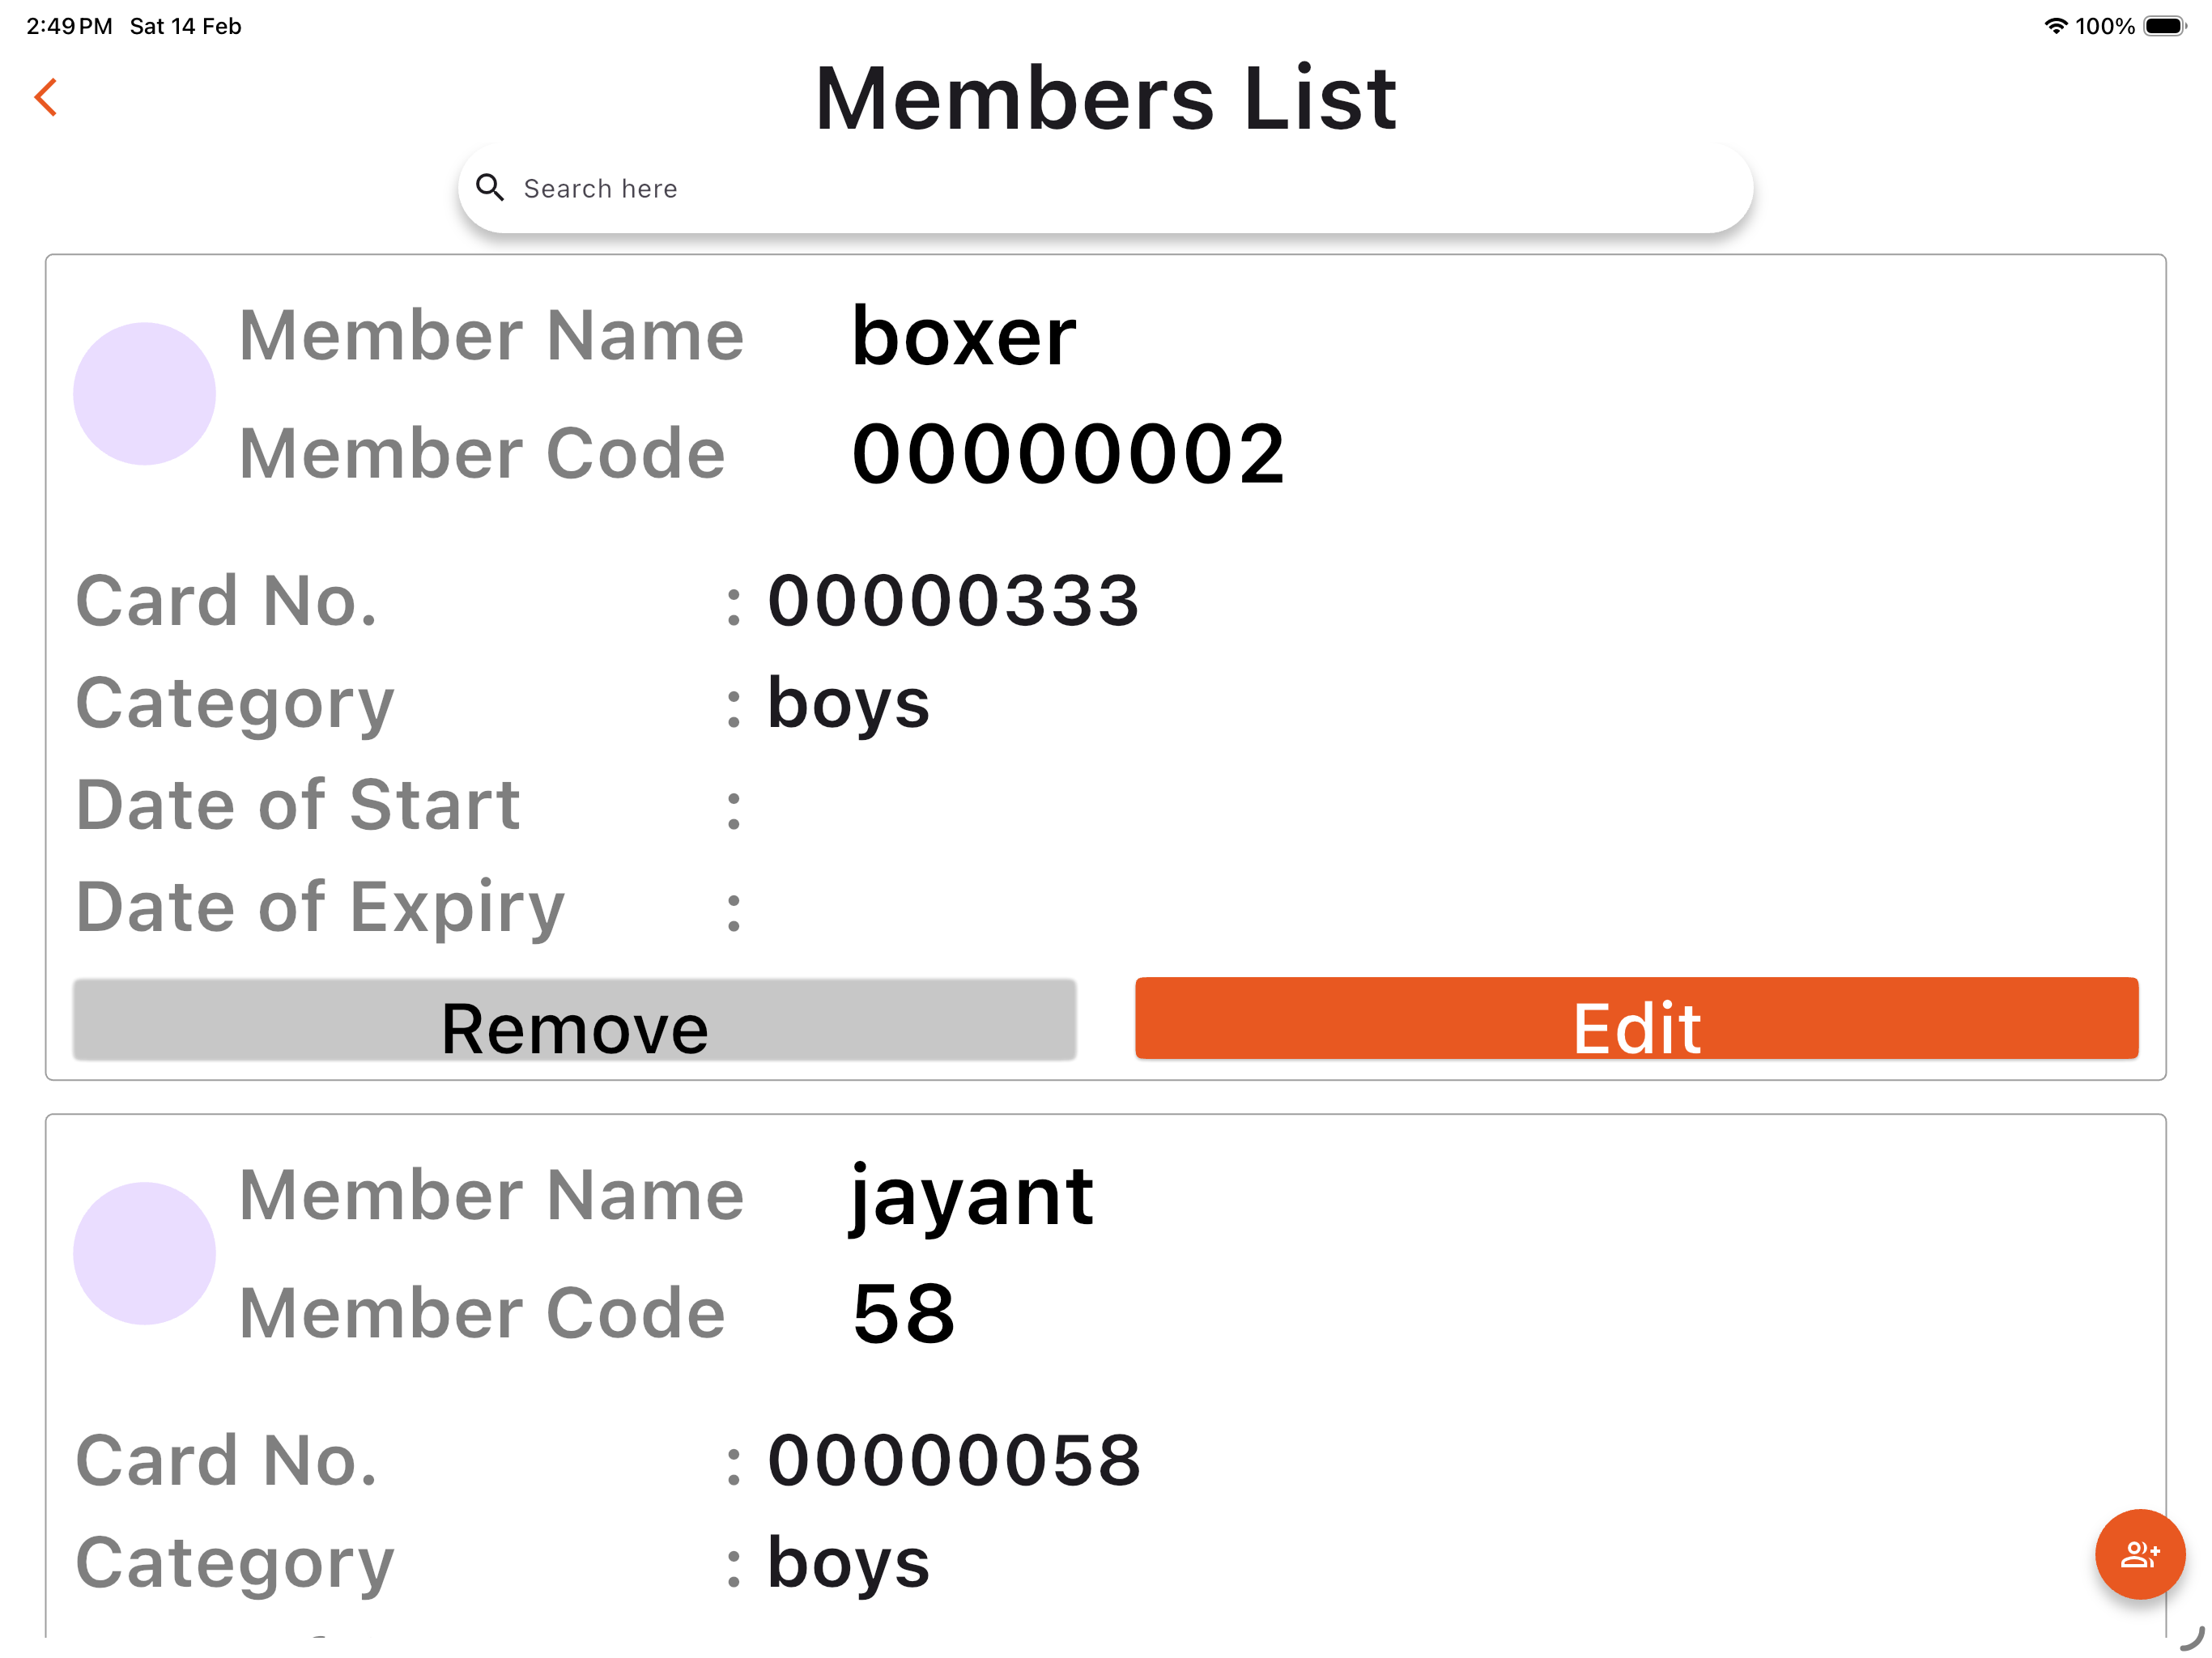2212x1658 pixels.
Task: Edit the member boxer
Action: 1636,1018
